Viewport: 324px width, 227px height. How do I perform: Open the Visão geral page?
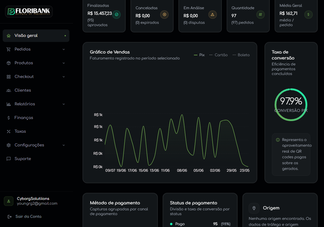tap(36, 36)
